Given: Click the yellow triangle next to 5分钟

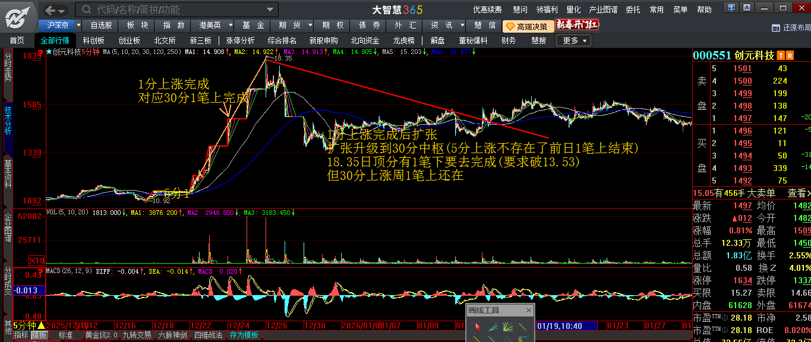Looking at the screenshot, I should tap(42, 325).
